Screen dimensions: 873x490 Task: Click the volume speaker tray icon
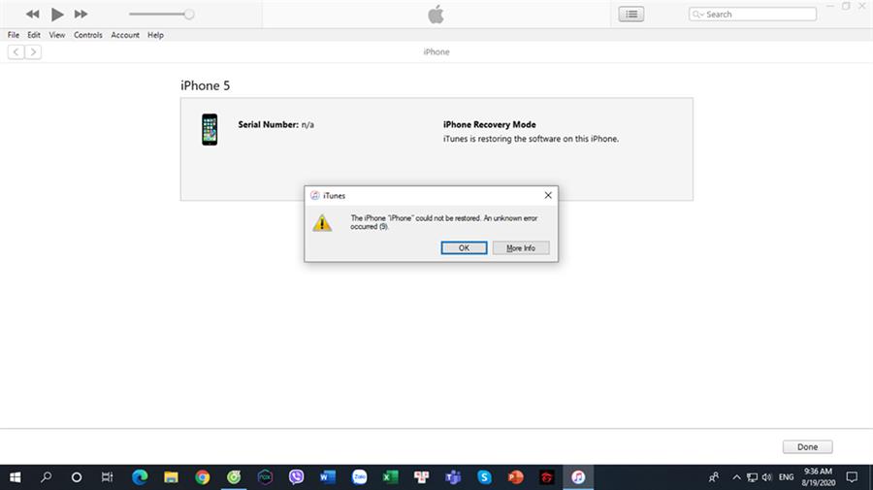(767, 477)
